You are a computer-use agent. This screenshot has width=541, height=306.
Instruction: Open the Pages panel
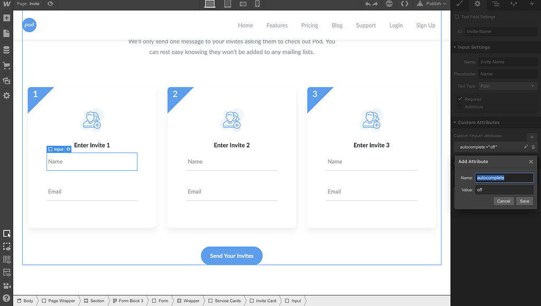7,33
